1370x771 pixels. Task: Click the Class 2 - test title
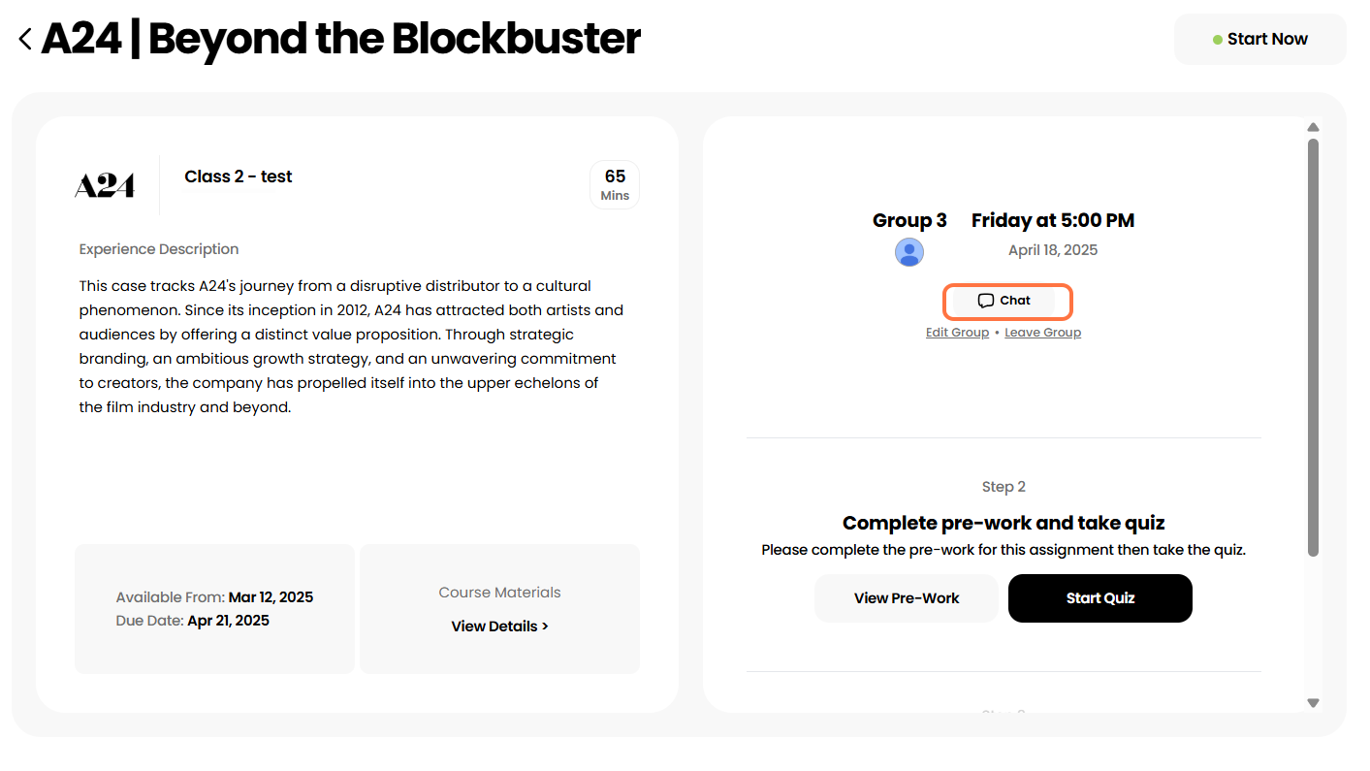tap(239, 177)
